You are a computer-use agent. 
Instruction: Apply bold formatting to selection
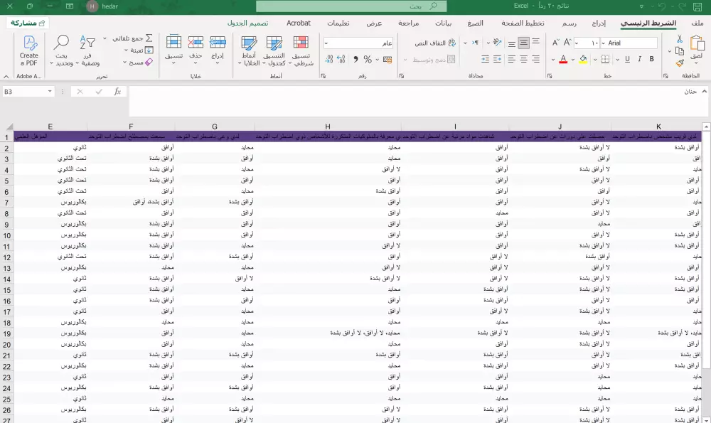coord(652,59)
